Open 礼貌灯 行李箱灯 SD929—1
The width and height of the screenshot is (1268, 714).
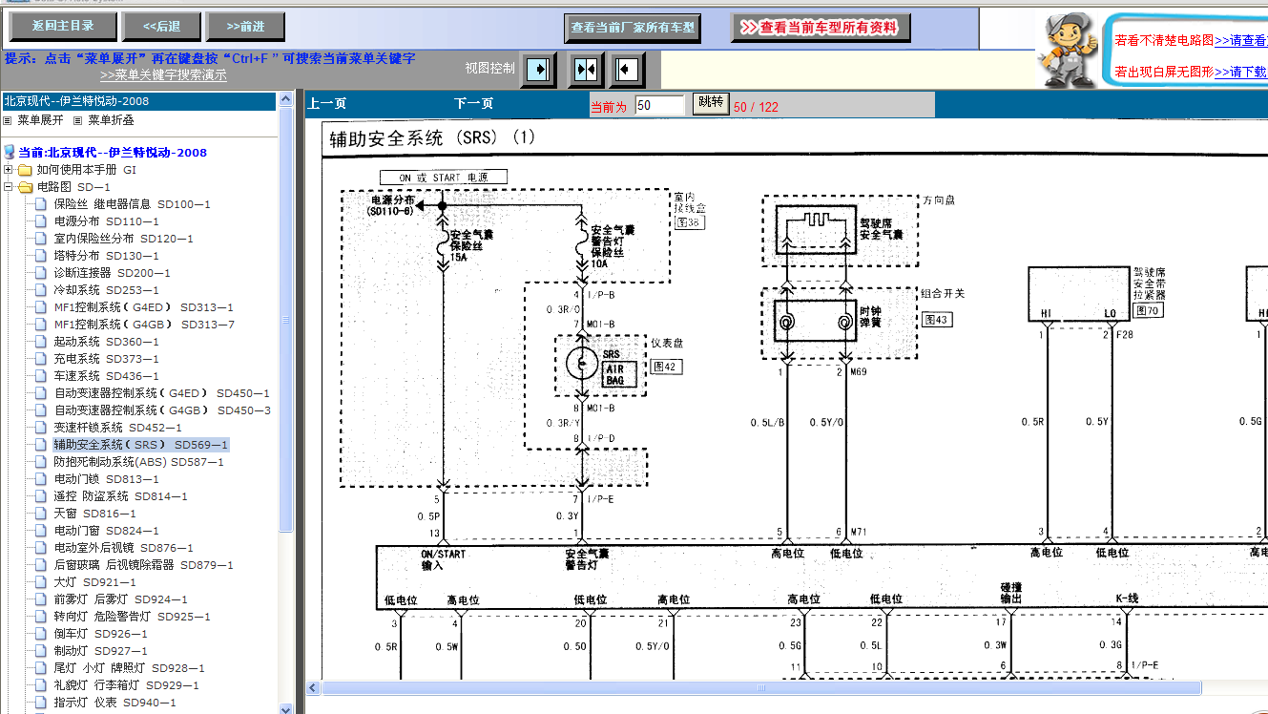coord(127,685)
